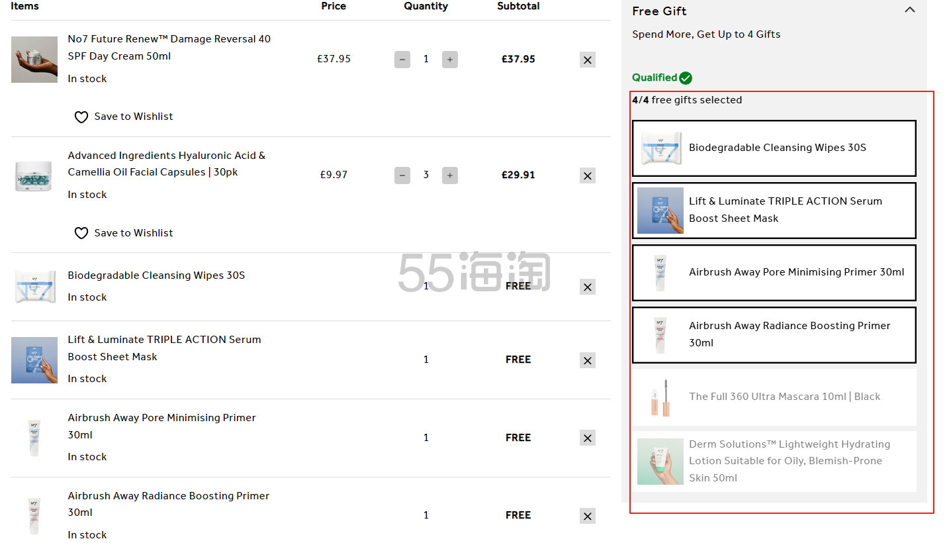Remove free Lift & Luminate Sheet Mask
The width and height of the screenshot is (949, 543).
[x=587, y=360]
